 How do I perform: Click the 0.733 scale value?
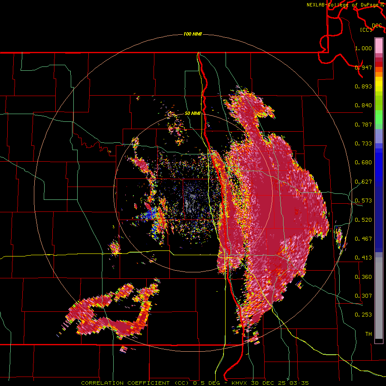click(363, 144)
